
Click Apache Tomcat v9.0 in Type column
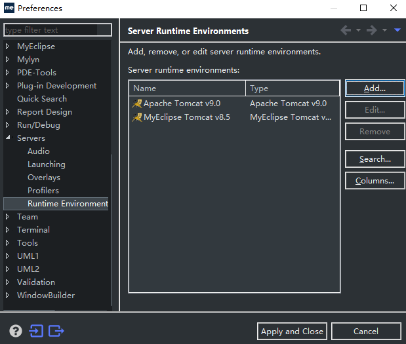click(x=288, y=104)
